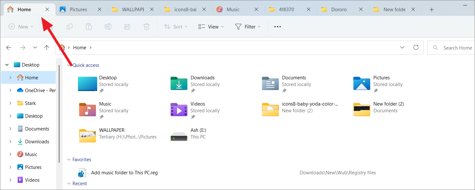Open the New dropdown menu

pyautogui.click(x=21, y=27)
